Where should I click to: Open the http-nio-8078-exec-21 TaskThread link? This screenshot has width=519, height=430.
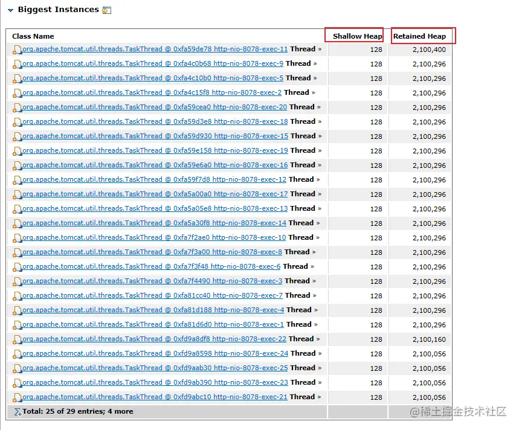pos(155,397)
